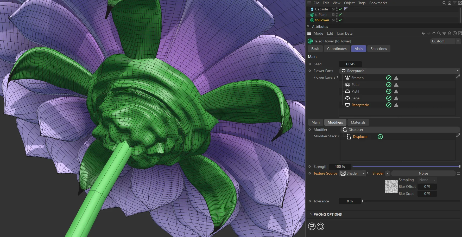Image resolution: width=462 pixels, height=237 pixels.
Task: Open the Flower Parts Receptacle dropdown
Action: (457, 71)
